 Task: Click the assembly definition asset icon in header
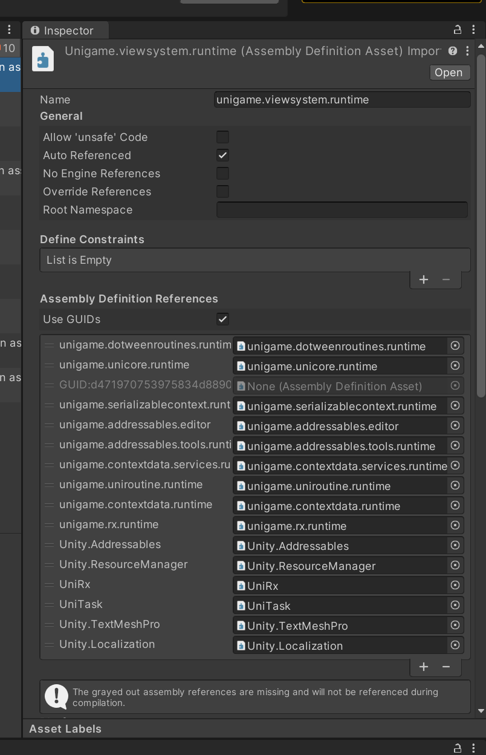coord(42,59)
